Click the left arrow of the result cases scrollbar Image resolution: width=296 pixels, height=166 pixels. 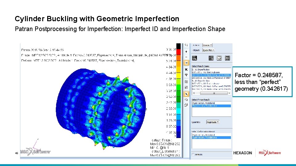click(x=194, y=93)
